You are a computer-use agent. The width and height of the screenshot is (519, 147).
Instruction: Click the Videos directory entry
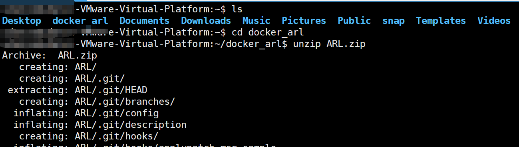(x=494, y=21)
